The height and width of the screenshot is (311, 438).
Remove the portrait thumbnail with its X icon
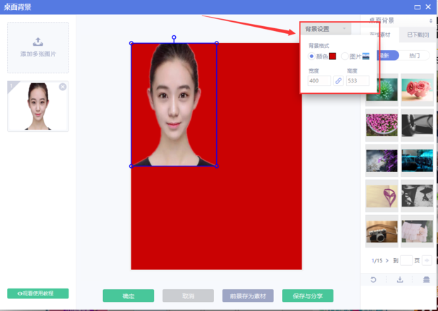pos(63,87)
